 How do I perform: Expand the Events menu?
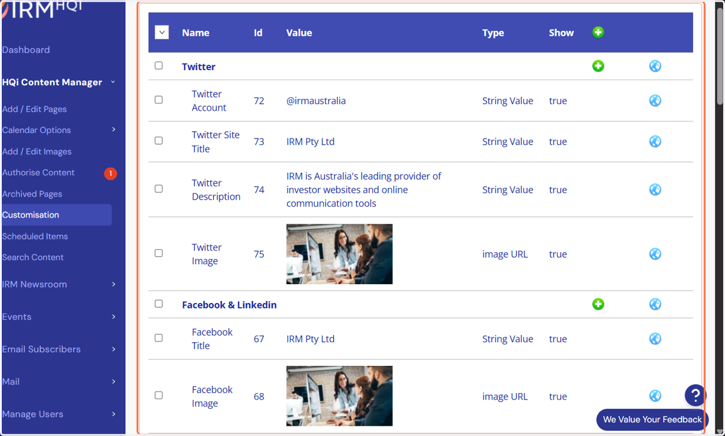click(x=114, y=317)
